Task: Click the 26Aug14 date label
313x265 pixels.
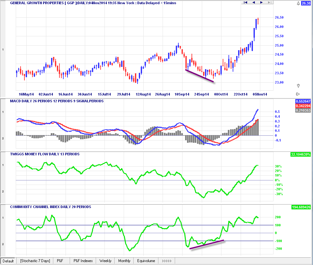Action: click(163, 94)
